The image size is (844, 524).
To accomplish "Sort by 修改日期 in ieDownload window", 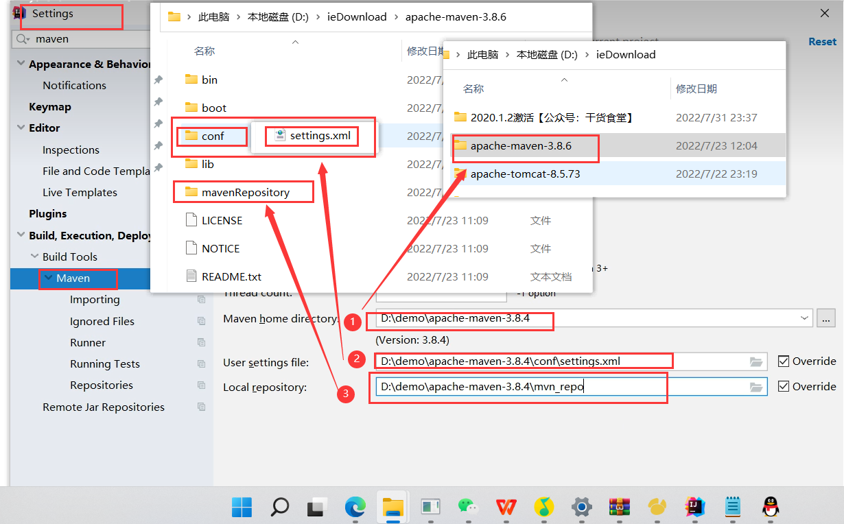I will (x=696, y=88).
